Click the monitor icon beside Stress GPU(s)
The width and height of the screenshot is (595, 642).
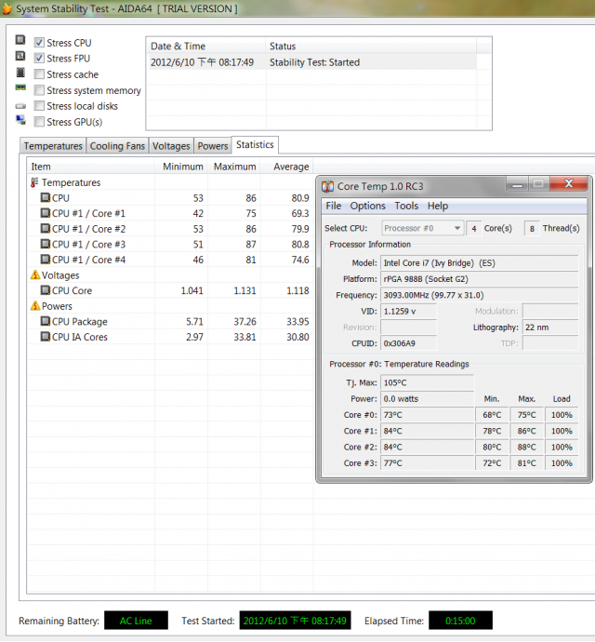(20, 120)
